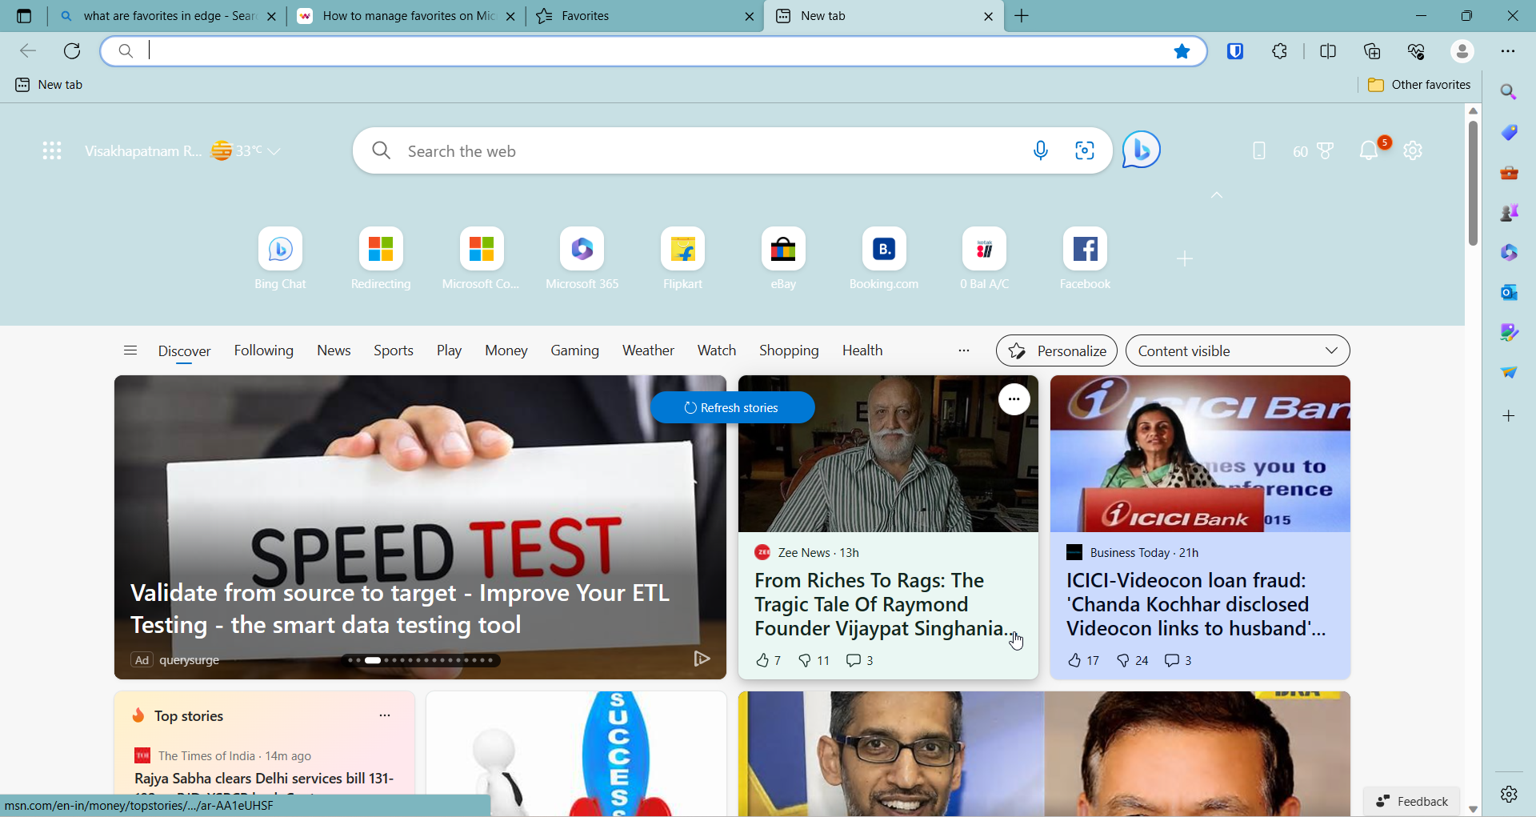Start voice search with the microphone icon
The height and width of the screenshot is (817, 1536).
coord(1041,150)
